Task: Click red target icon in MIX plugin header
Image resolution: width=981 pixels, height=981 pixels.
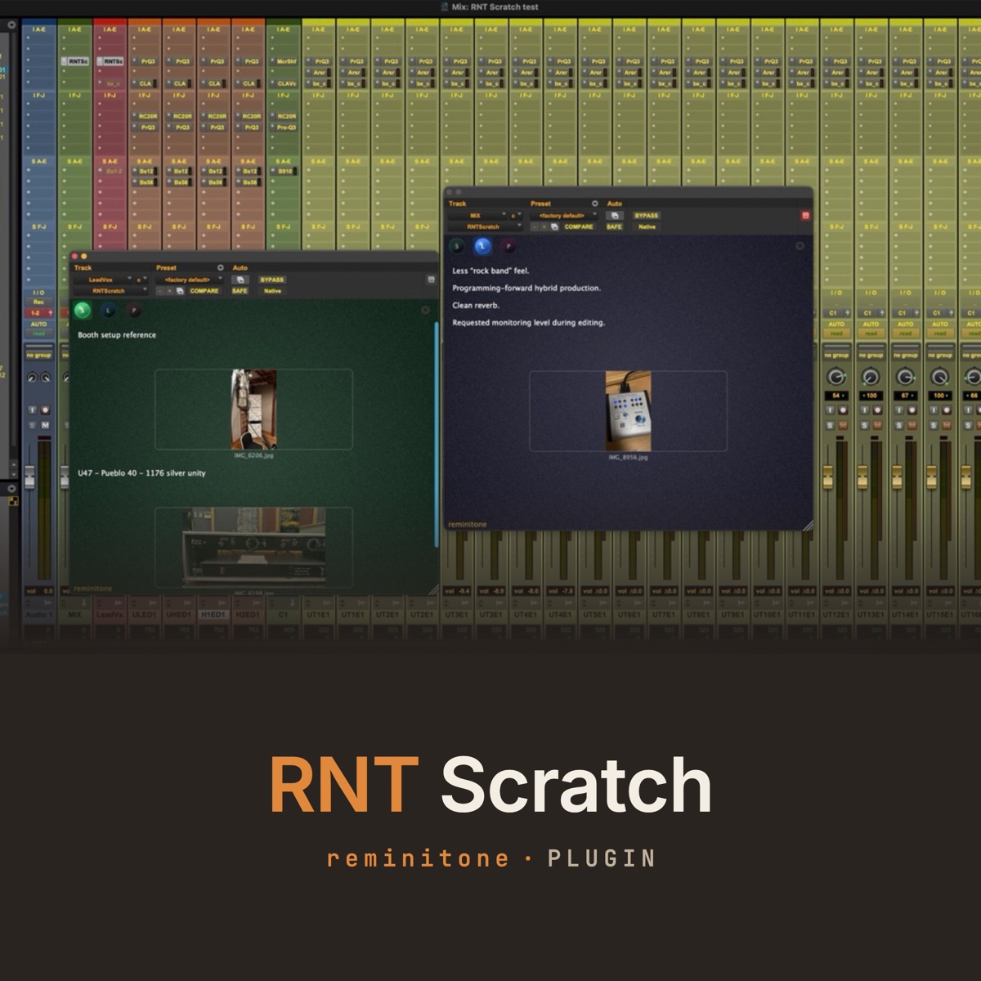Action: 805,216
